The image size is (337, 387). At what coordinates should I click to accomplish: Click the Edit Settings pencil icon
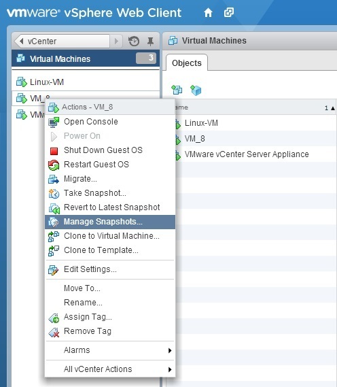(54, 270)
